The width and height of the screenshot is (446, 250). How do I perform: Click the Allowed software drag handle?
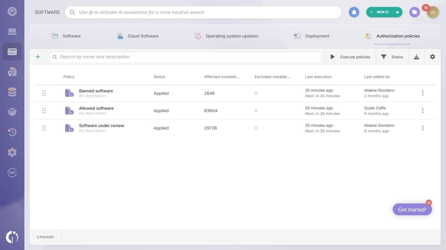tap(44, 111)
